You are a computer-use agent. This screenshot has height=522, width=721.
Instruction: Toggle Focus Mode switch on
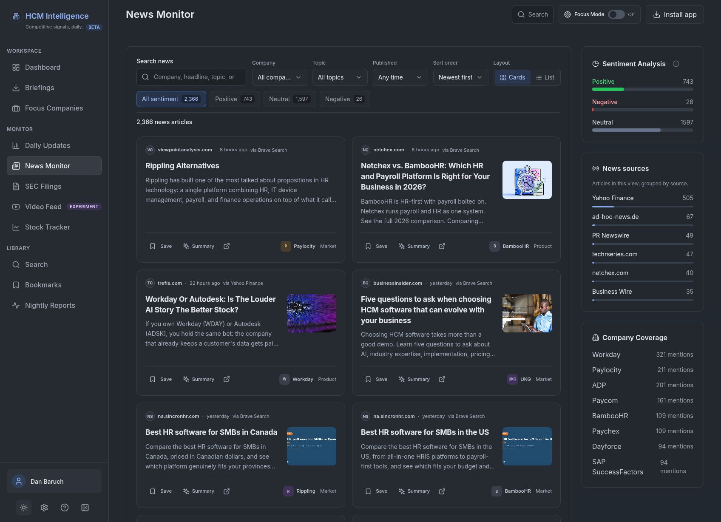(616, 14)
